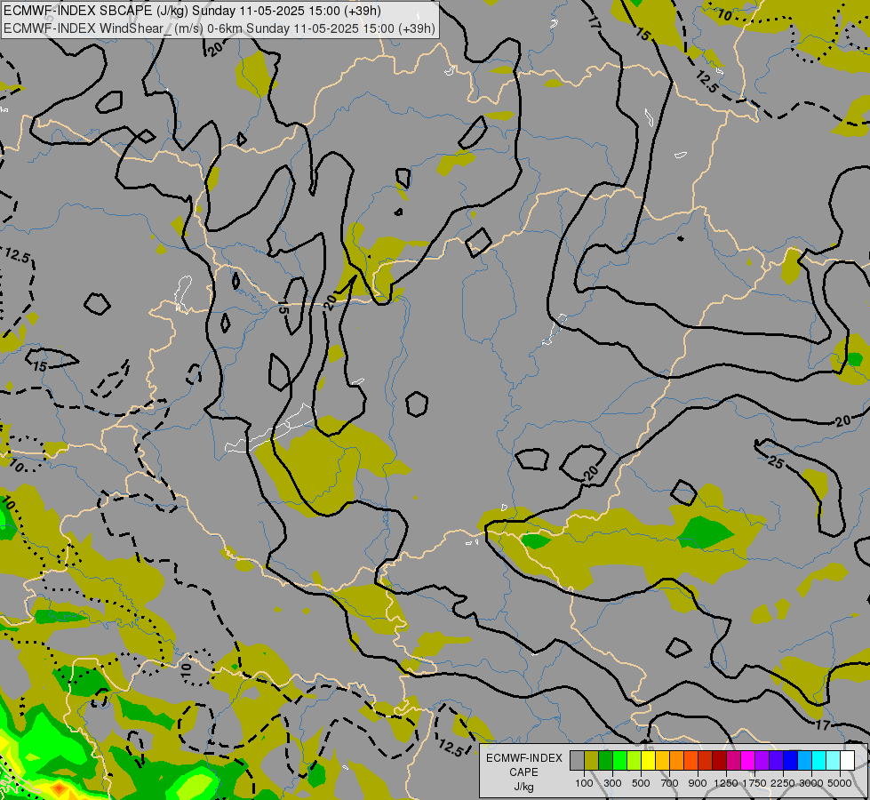The height and width of the screenshot is (800, 870).
Task: Click the legend value 2250
Action: (783, 783)
